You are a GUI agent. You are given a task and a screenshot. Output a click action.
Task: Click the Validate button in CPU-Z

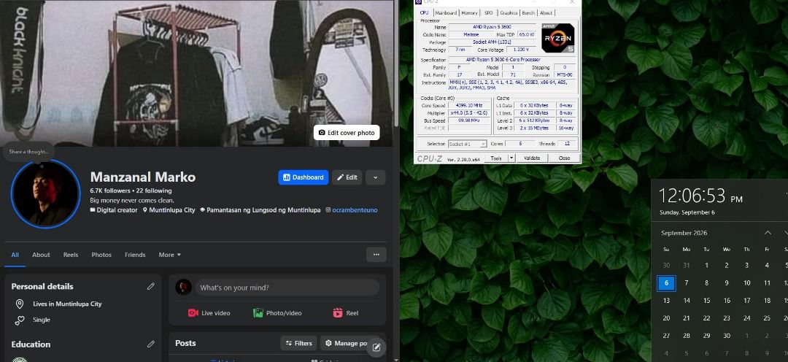pyautogui.click(x=532, y=158)
